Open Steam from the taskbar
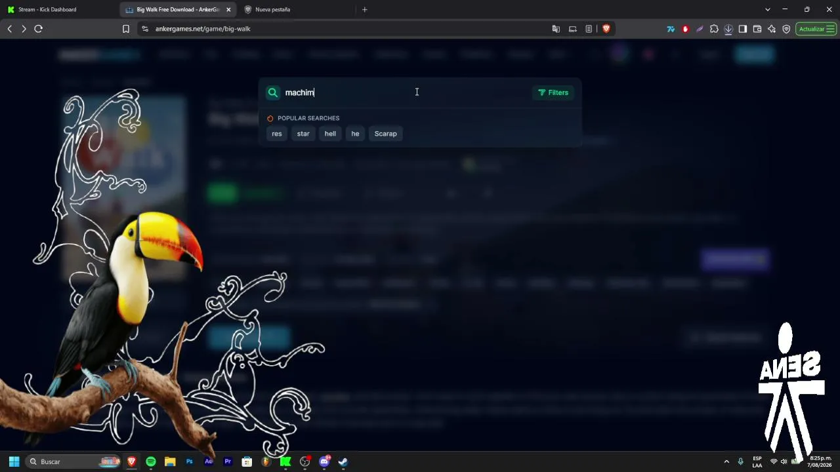840x472 pixels. (343, 462)
